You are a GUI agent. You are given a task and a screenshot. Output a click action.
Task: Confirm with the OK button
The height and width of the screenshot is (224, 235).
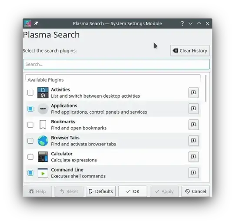pyautogui.click(x=133, y=191)
